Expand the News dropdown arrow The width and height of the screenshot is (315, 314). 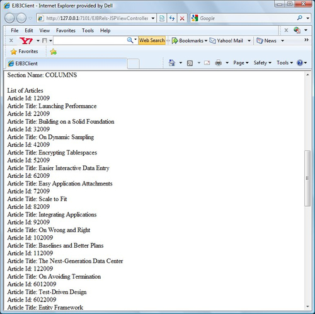click(x=282, y=40)
